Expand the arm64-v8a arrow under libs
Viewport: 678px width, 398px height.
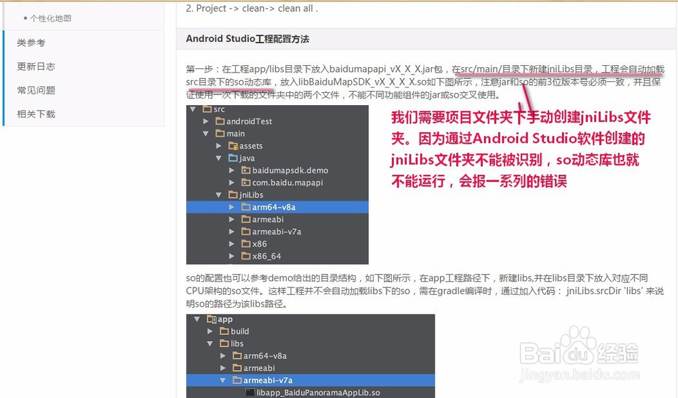(x=222, y=355)
